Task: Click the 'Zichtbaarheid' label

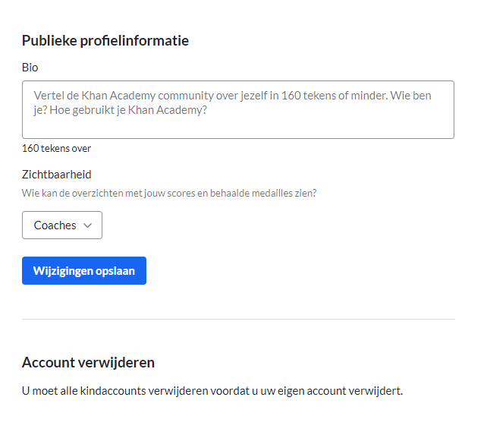Action: (57, 175)
